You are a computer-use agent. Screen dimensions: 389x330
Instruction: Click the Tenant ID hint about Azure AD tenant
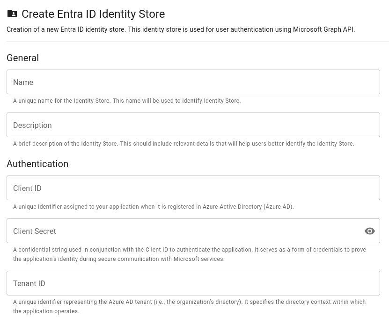click(x=189, y=302)
